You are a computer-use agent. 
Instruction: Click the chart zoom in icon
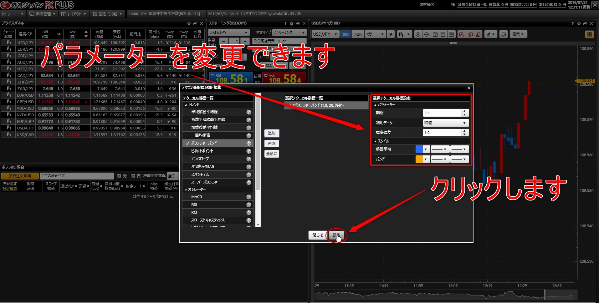pos(418,34)
